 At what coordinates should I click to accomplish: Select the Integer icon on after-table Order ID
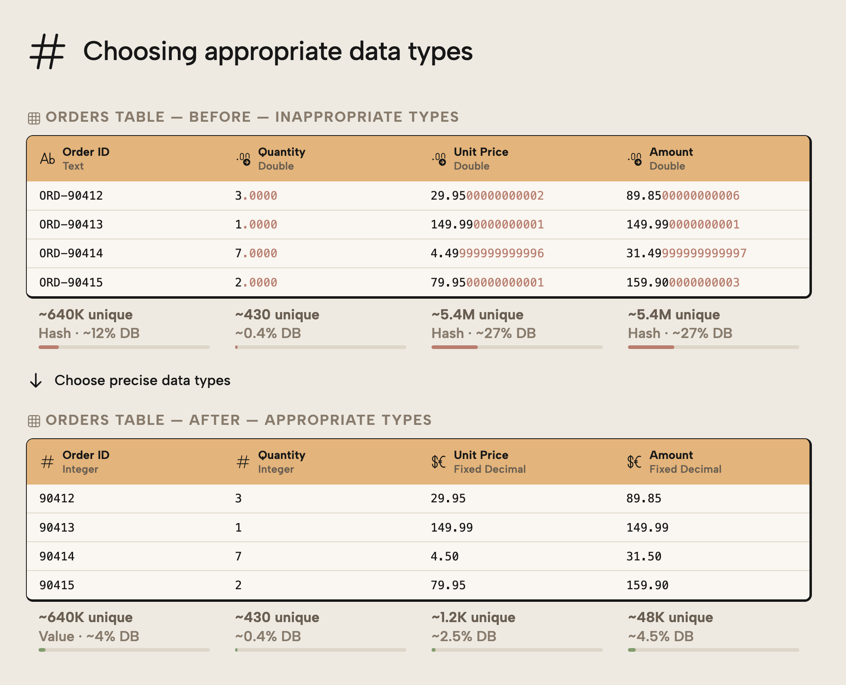click(x=47, y=461)
